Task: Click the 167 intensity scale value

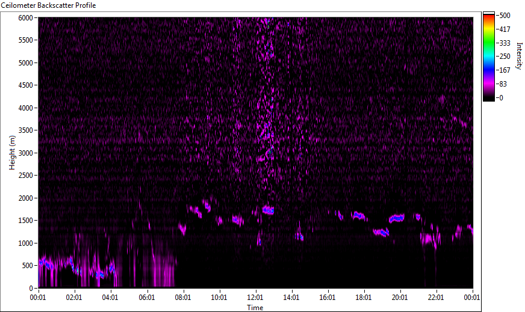Action: [x=505, y=70]
